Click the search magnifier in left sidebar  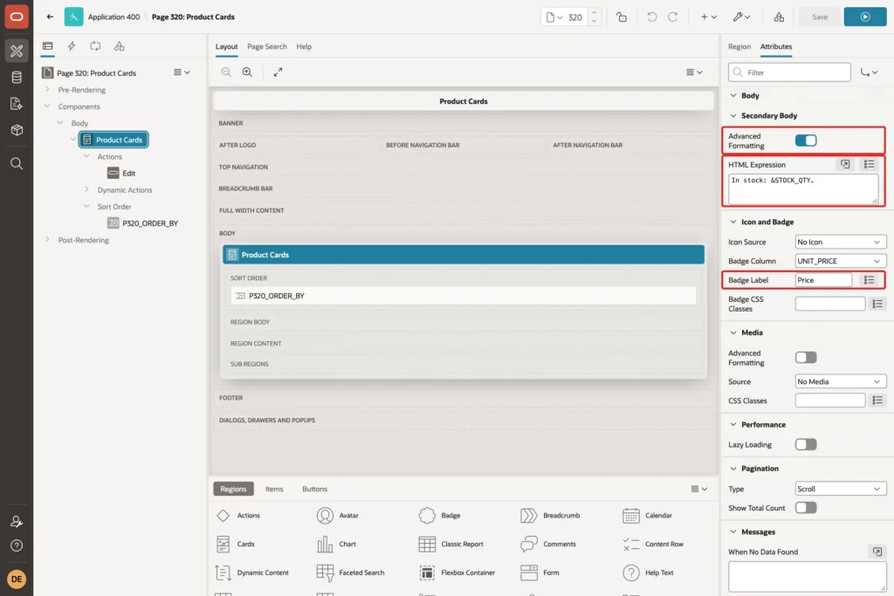(x=17, y=163)
